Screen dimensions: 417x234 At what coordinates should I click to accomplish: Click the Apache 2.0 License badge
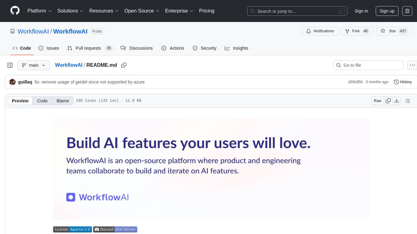[72, 229]
